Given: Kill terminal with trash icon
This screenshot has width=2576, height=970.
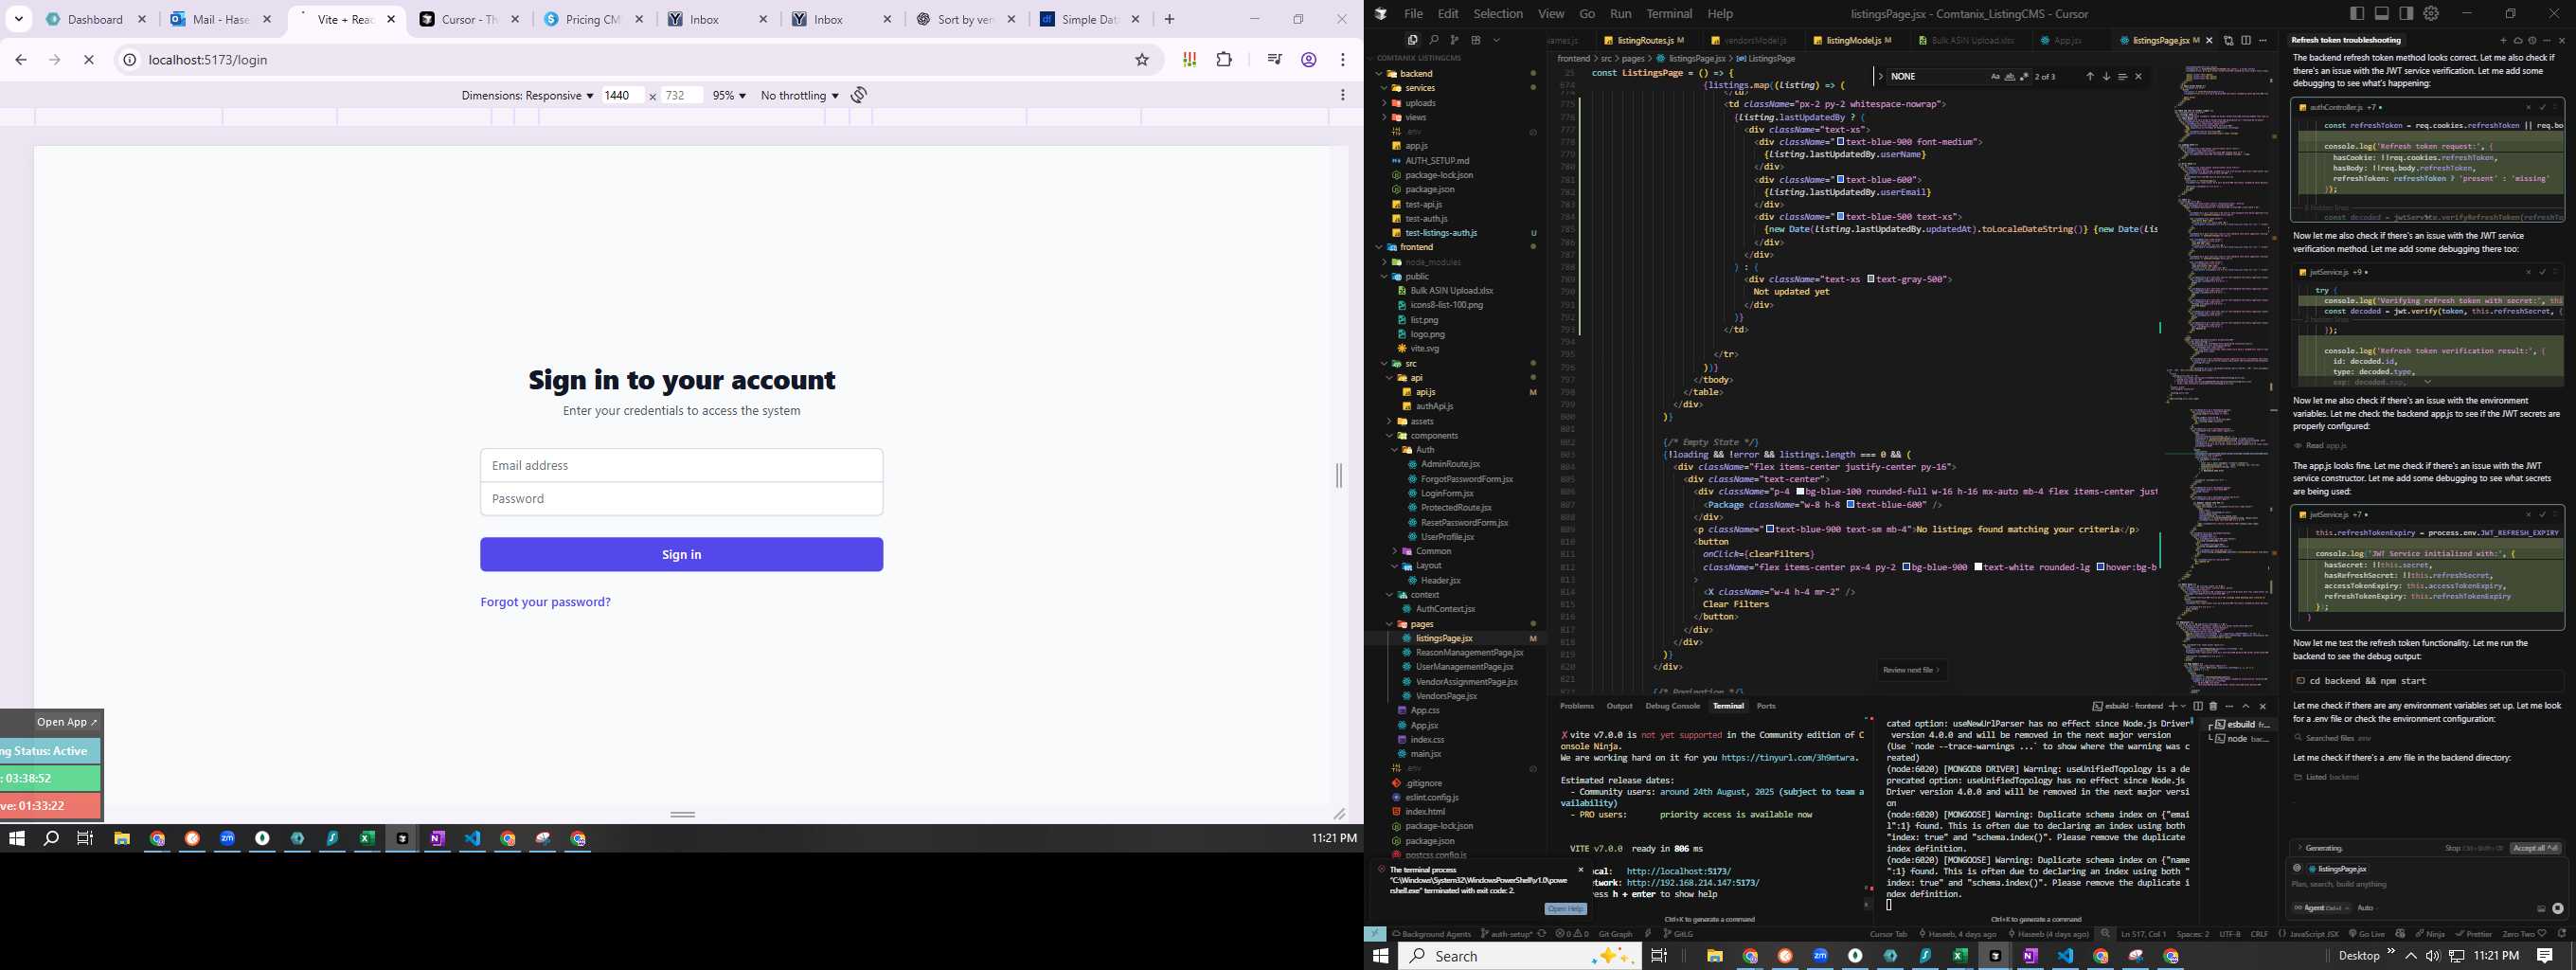Looking at the screenshot, I should (2213, 707).
